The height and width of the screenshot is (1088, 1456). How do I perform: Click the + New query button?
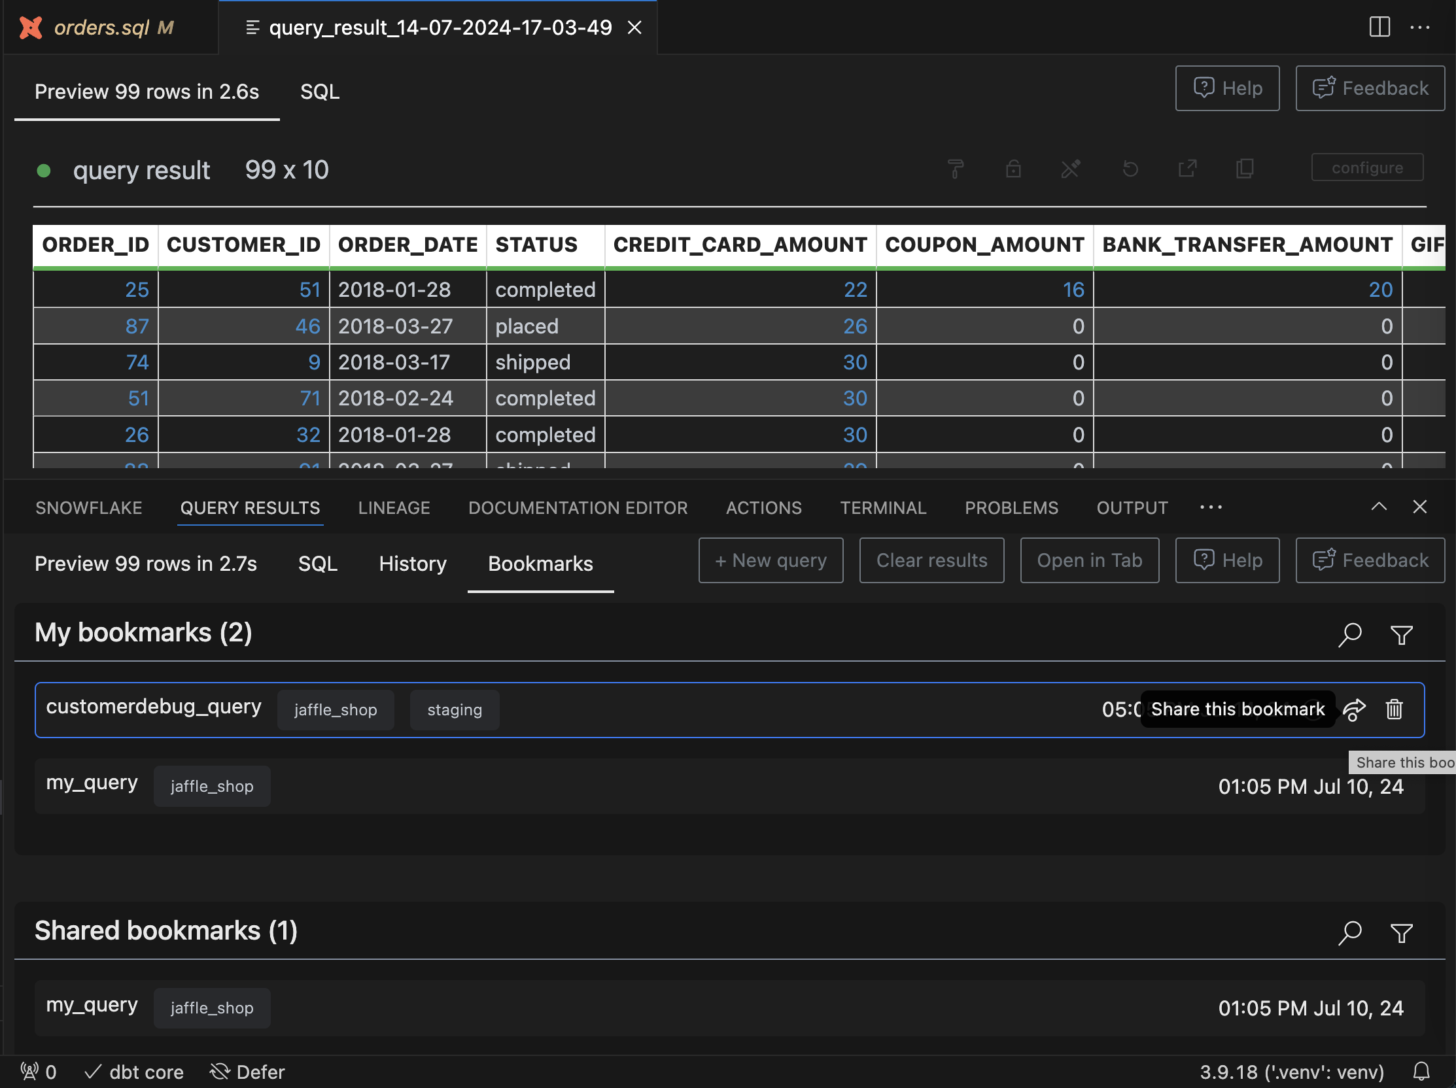pyautogui.click(x=771, y=560)
